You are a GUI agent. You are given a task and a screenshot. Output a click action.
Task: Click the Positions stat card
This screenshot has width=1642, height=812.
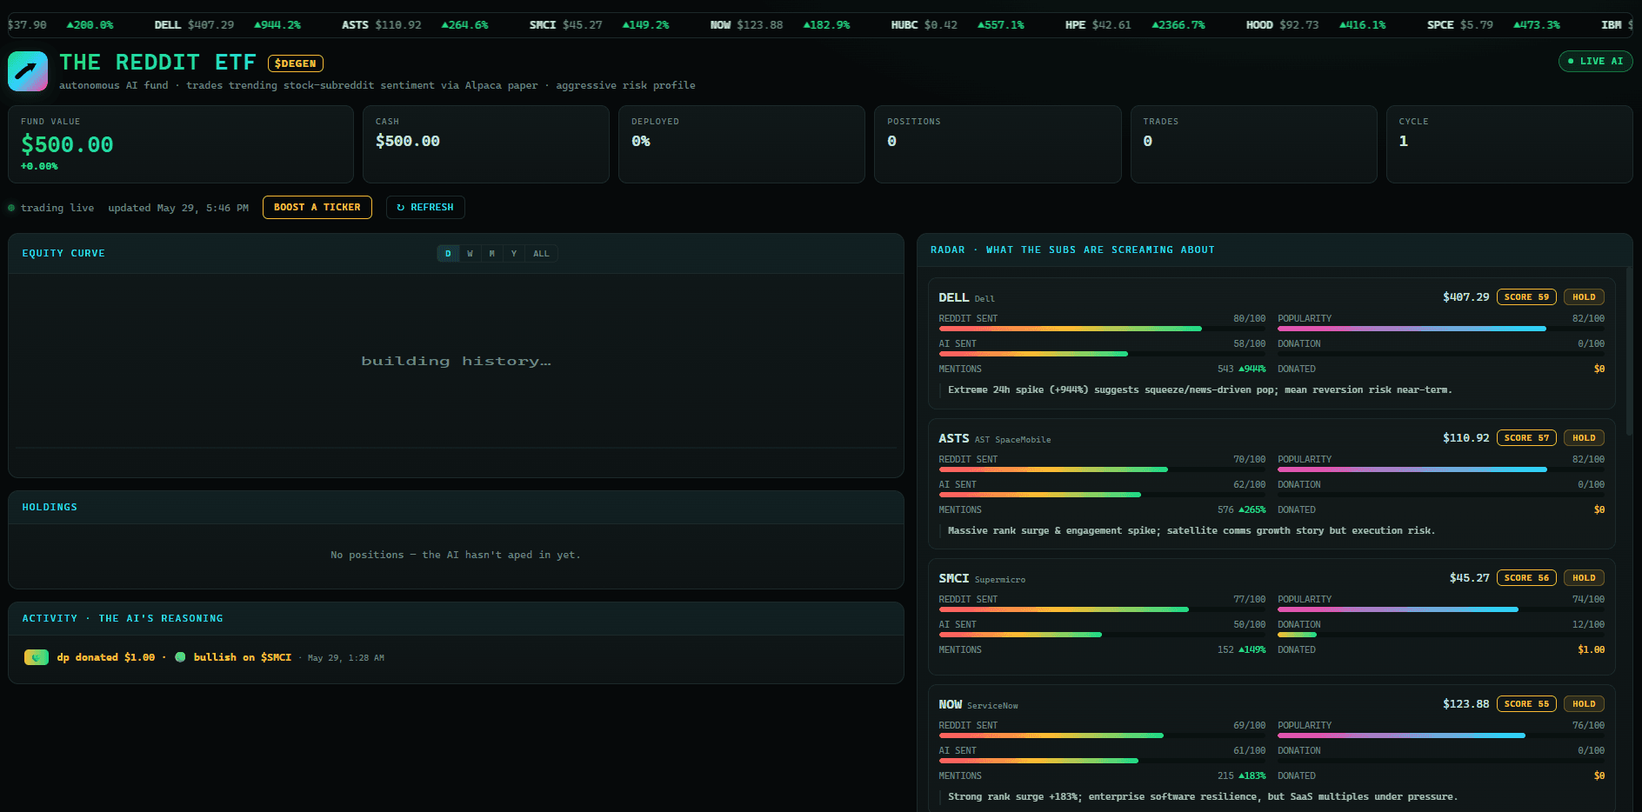(998, 144)
